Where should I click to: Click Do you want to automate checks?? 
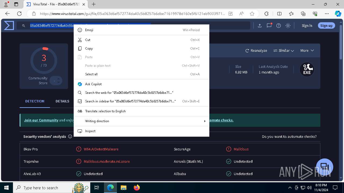[289, 136]
